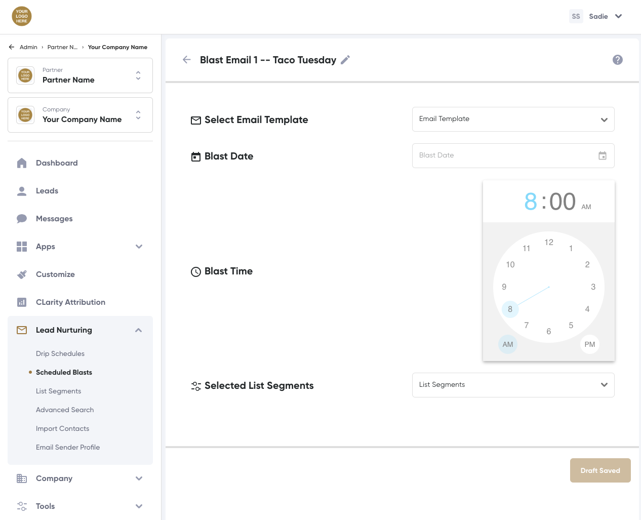
Task: Open the List Segments dropdown
Action: point(513,385)
